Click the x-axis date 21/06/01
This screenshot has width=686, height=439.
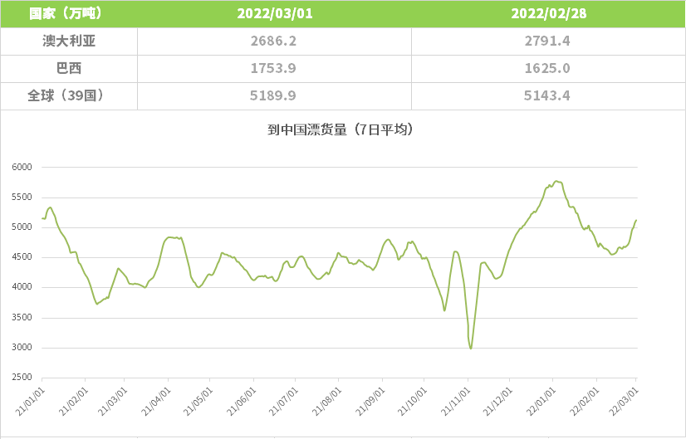(x=241, y=402)
